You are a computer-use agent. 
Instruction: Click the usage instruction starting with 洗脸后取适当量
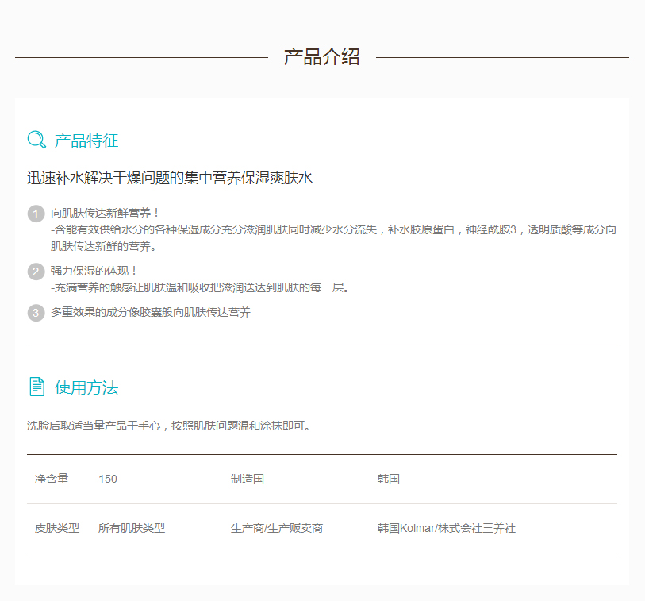170,426
